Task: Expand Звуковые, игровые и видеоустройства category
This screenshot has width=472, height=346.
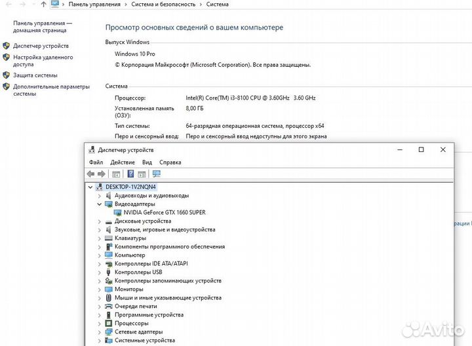Action: tap(100, 229)
